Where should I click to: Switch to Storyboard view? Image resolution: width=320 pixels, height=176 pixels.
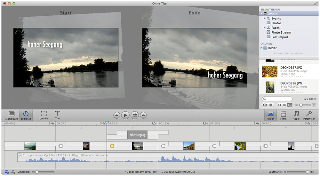click(12, 115)
